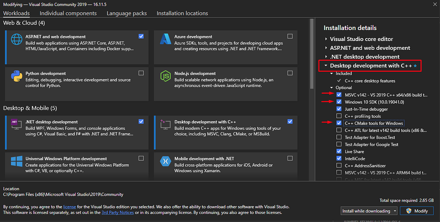Click the Installation details heading
440x222 pixels.
pos(350,28)
